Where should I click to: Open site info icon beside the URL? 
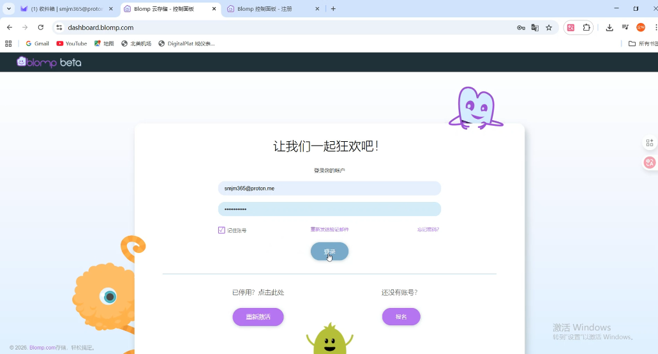pos(59,27)
